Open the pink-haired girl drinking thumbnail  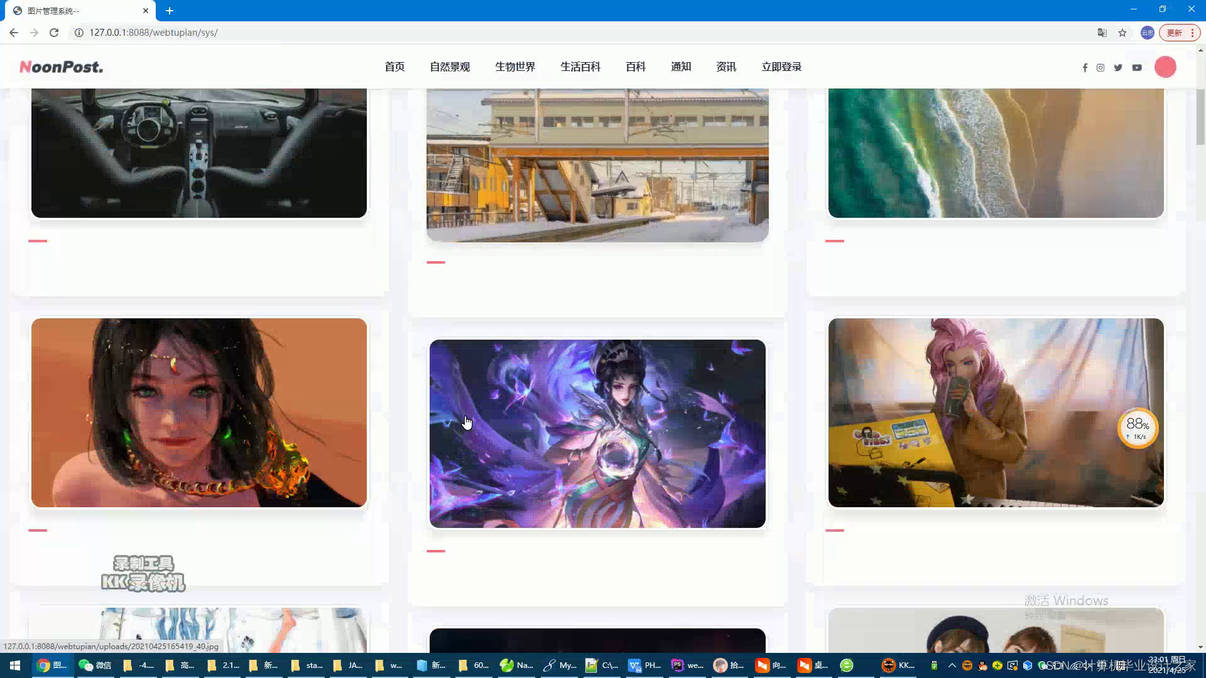coord(996,412)
